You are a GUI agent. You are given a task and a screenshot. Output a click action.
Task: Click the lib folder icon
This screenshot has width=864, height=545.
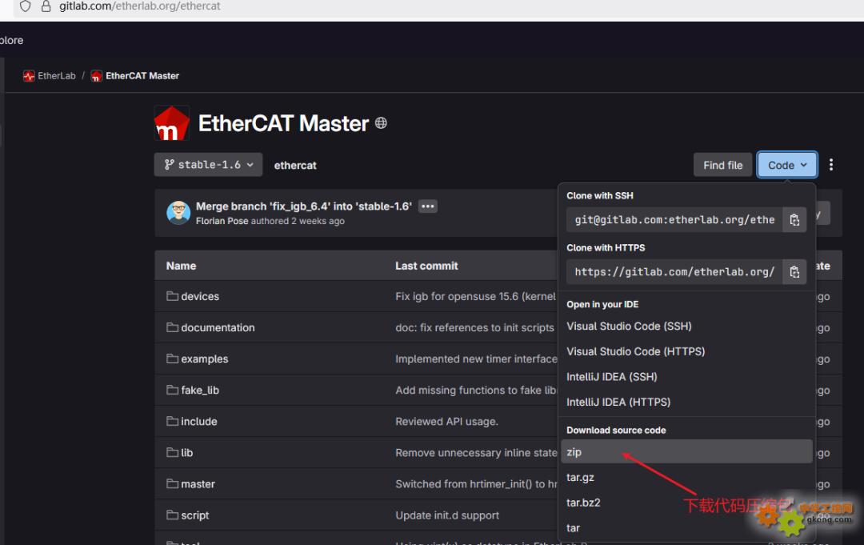[x=173, y=452]
